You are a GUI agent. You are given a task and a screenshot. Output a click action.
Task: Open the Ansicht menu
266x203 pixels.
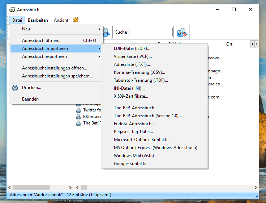pyautogui.click(x=61, y=20)
